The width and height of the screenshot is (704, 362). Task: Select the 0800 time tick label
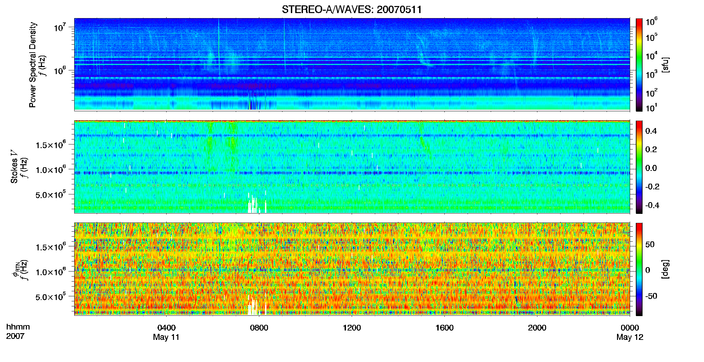(259, 328)
